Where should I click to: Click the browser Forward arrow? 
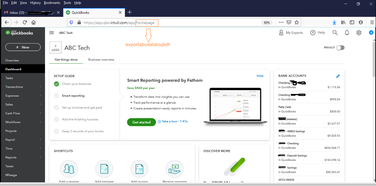16,22
